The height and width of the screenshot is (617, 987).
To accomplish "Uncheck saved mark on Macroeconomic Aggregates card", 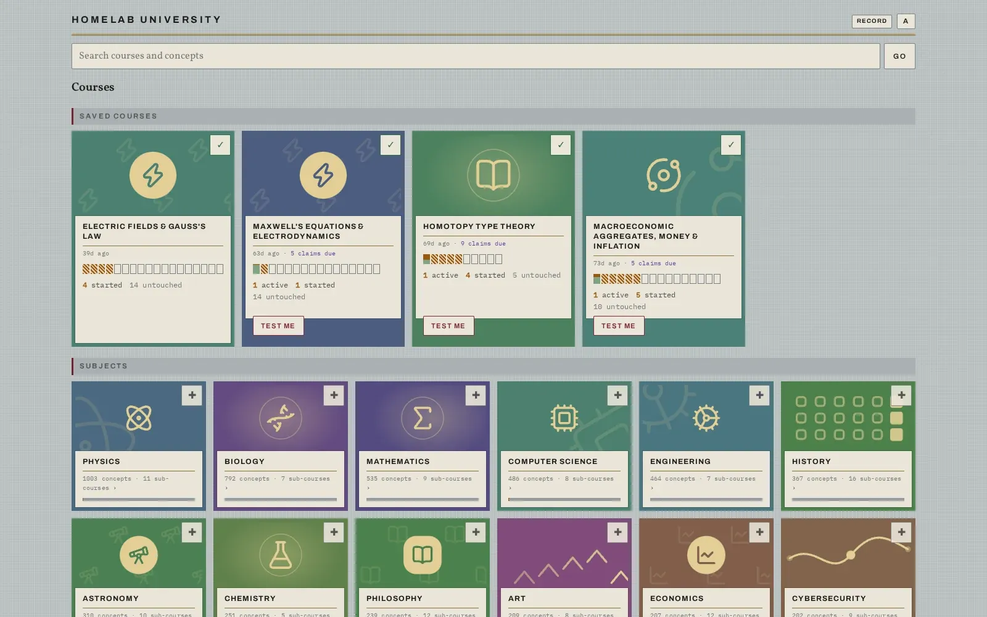I will (731, 145).
